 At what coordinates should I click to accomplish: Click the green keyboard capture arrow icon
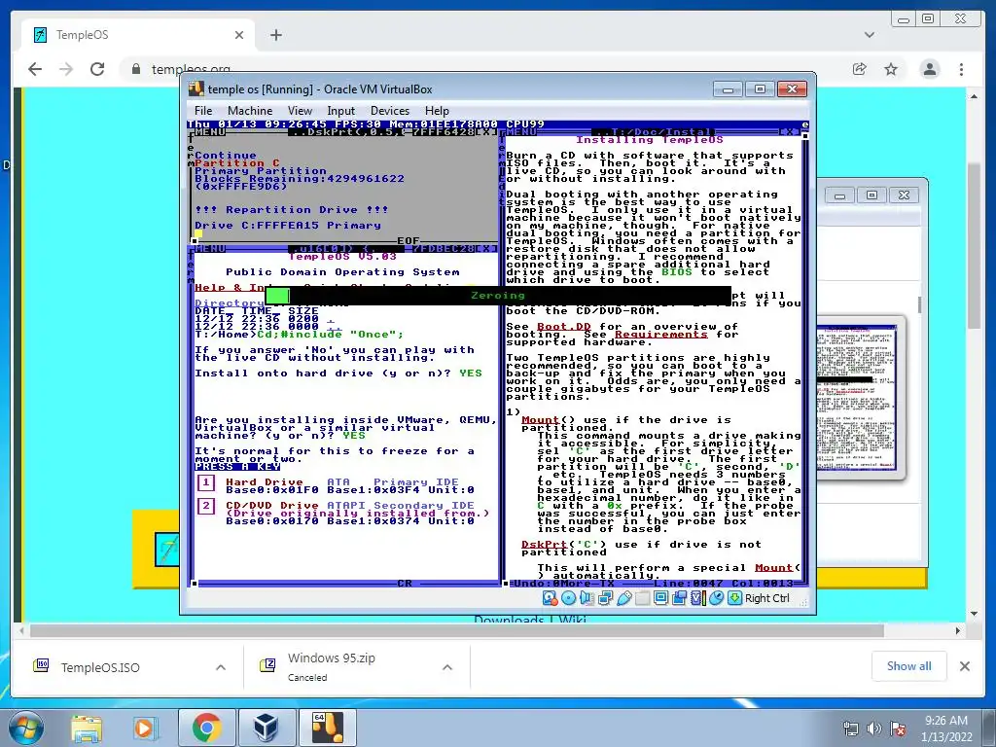click(735, 598)
